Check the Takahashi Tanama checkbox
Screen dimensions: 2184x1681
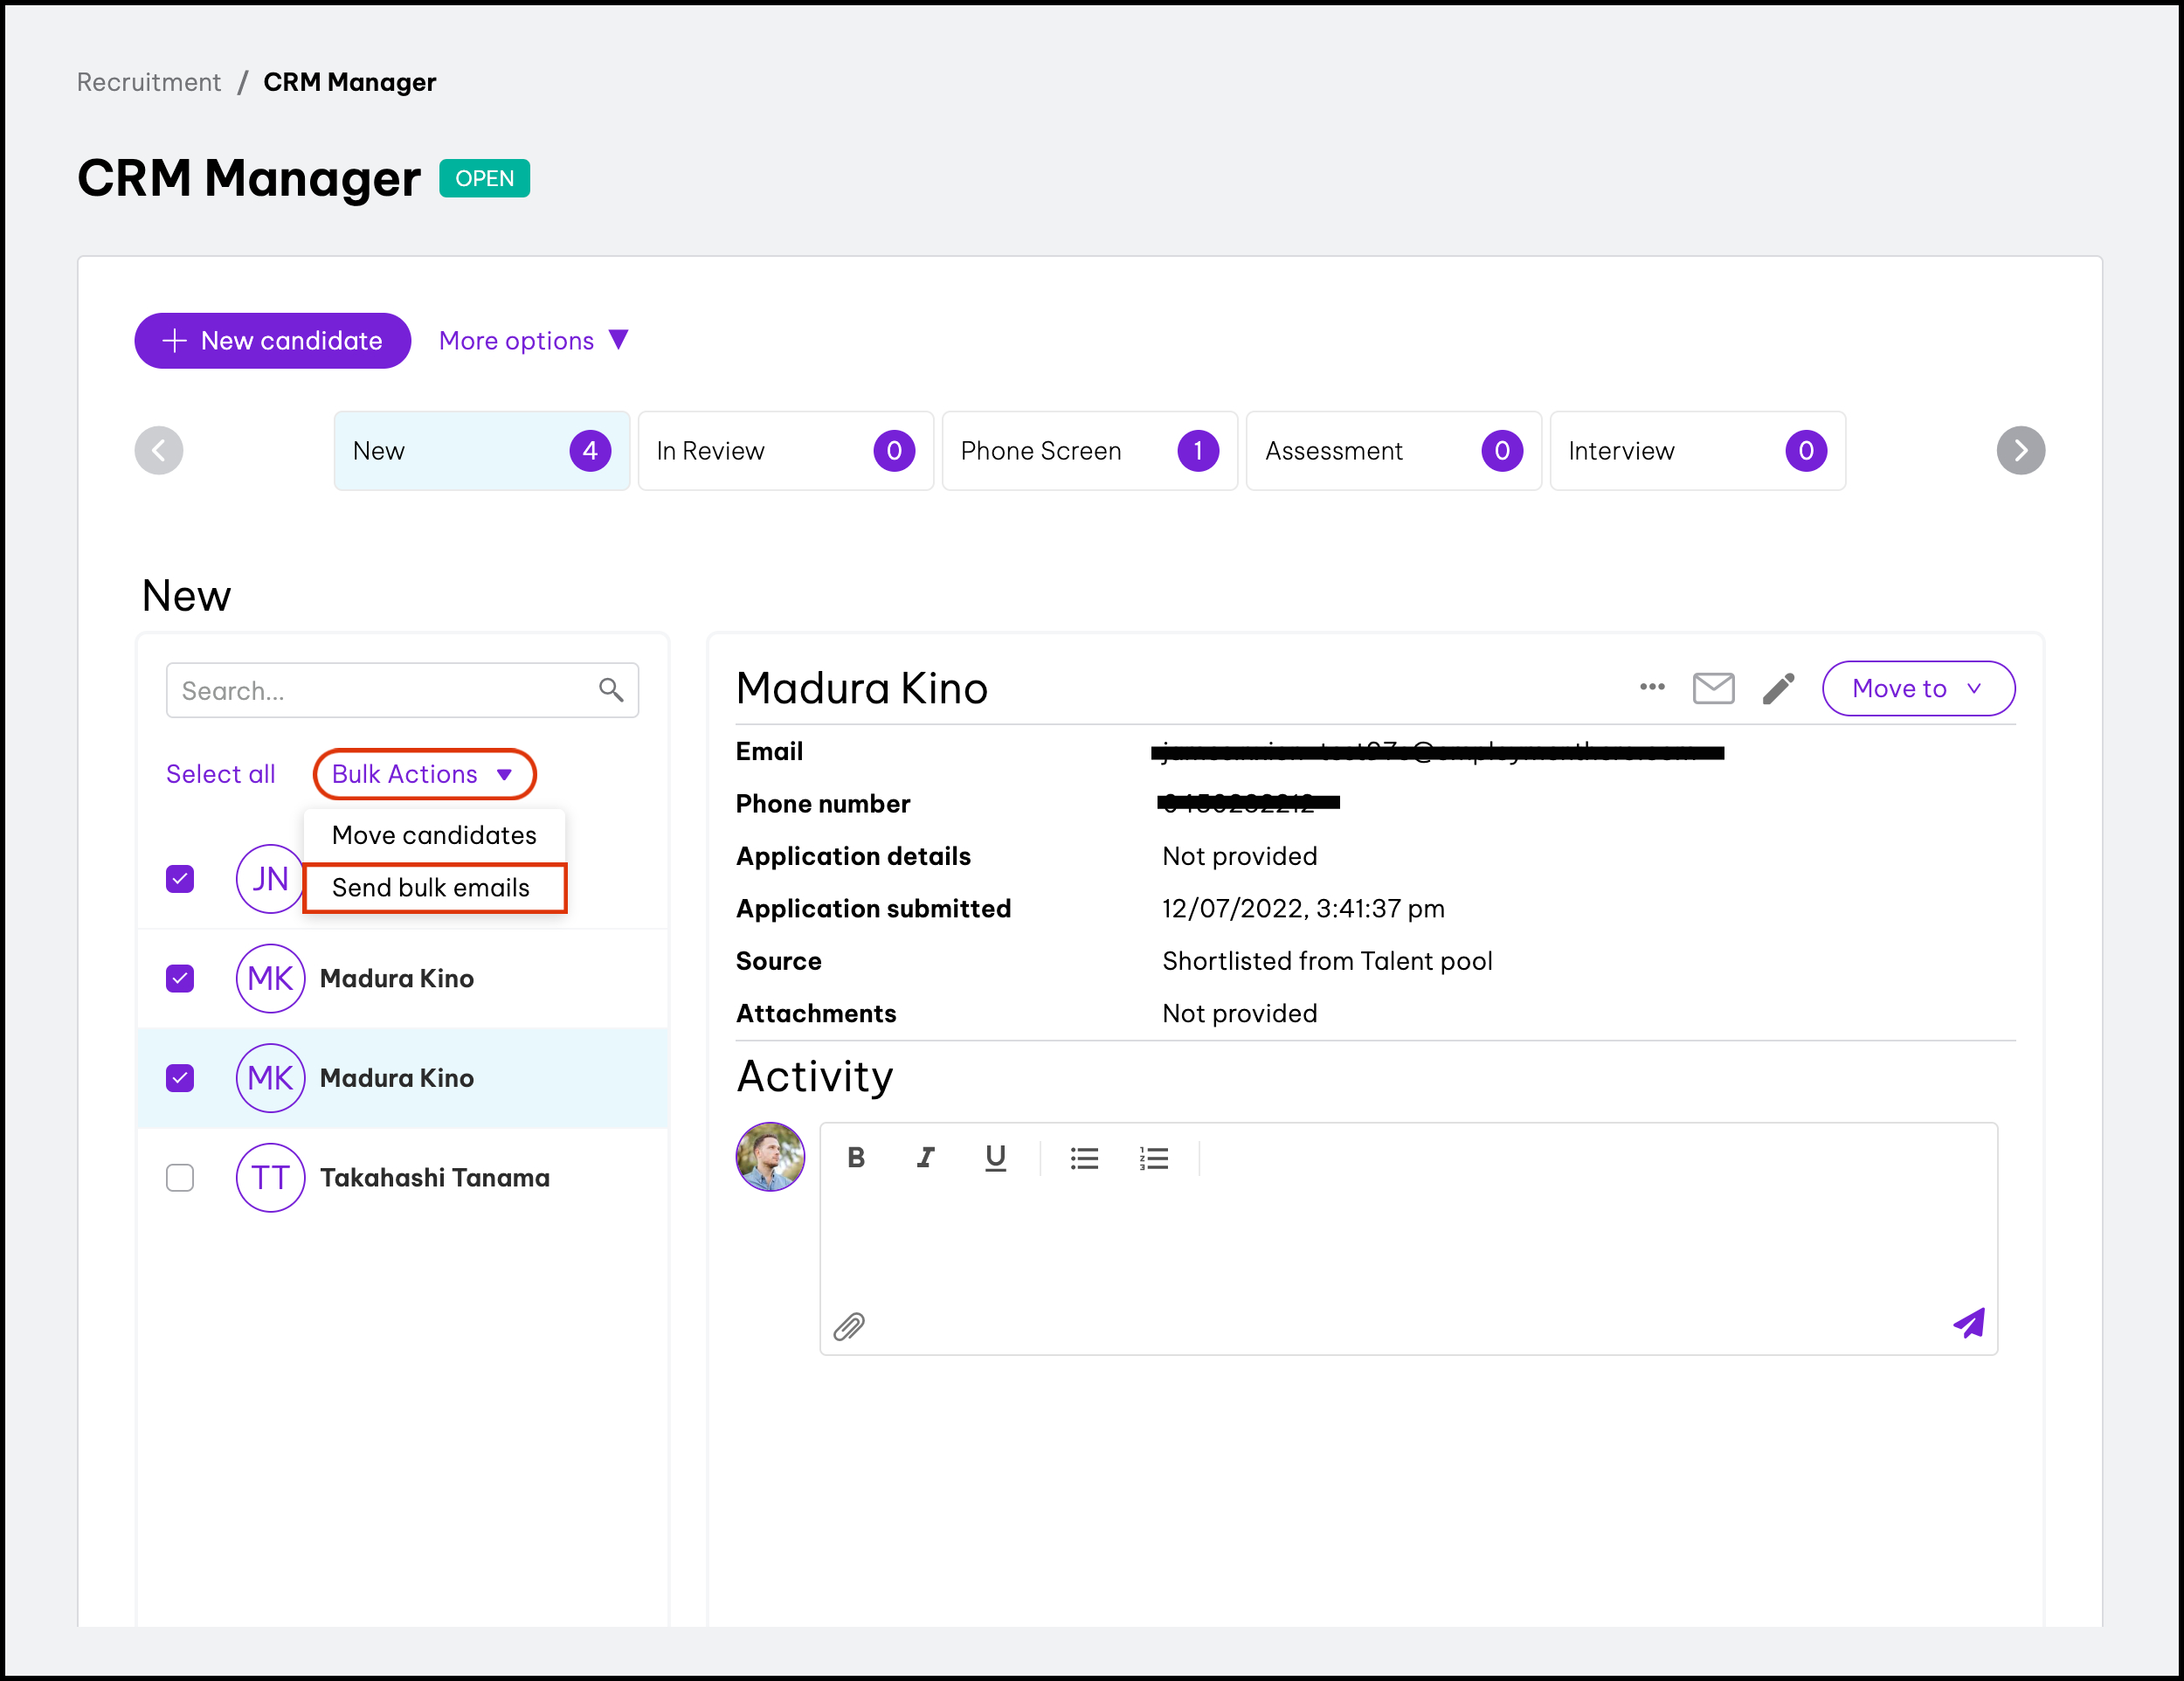coord(180,1178)
